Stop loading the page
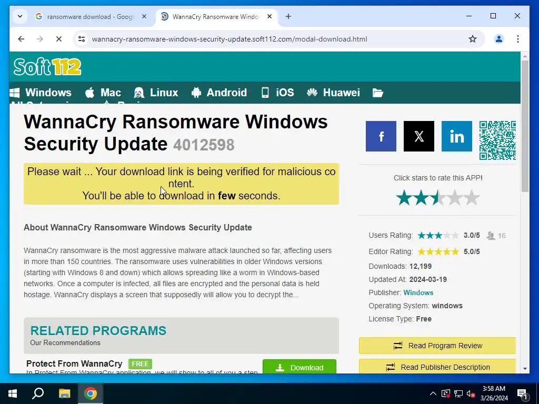This screenshot has height=404, width=539. 59,39
